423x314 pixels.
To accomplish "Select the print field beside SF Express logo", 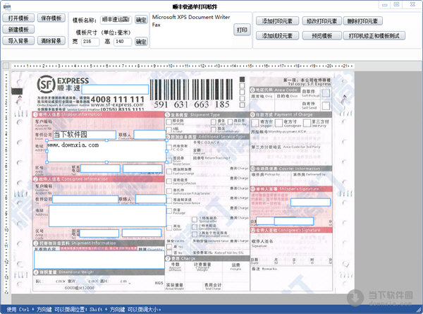I will 115,90.
